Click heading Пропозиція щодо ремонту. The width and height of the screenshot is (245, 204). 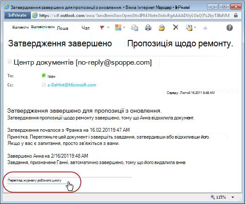(x=180, y=43)
